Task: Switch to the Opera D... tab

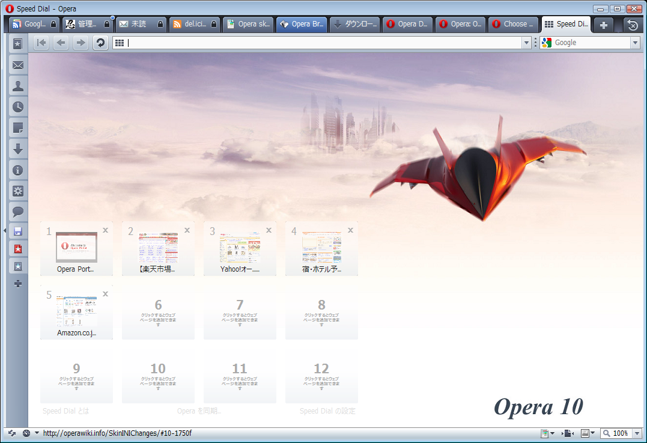Action: click(408, 25)
